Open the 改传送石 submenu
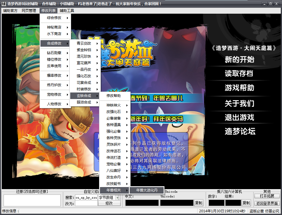Image resolution: width=282 pixels, height=215 pixels. click(115, 151)
